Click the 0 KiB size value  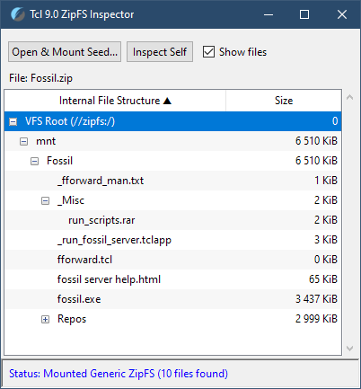point(326,260)
